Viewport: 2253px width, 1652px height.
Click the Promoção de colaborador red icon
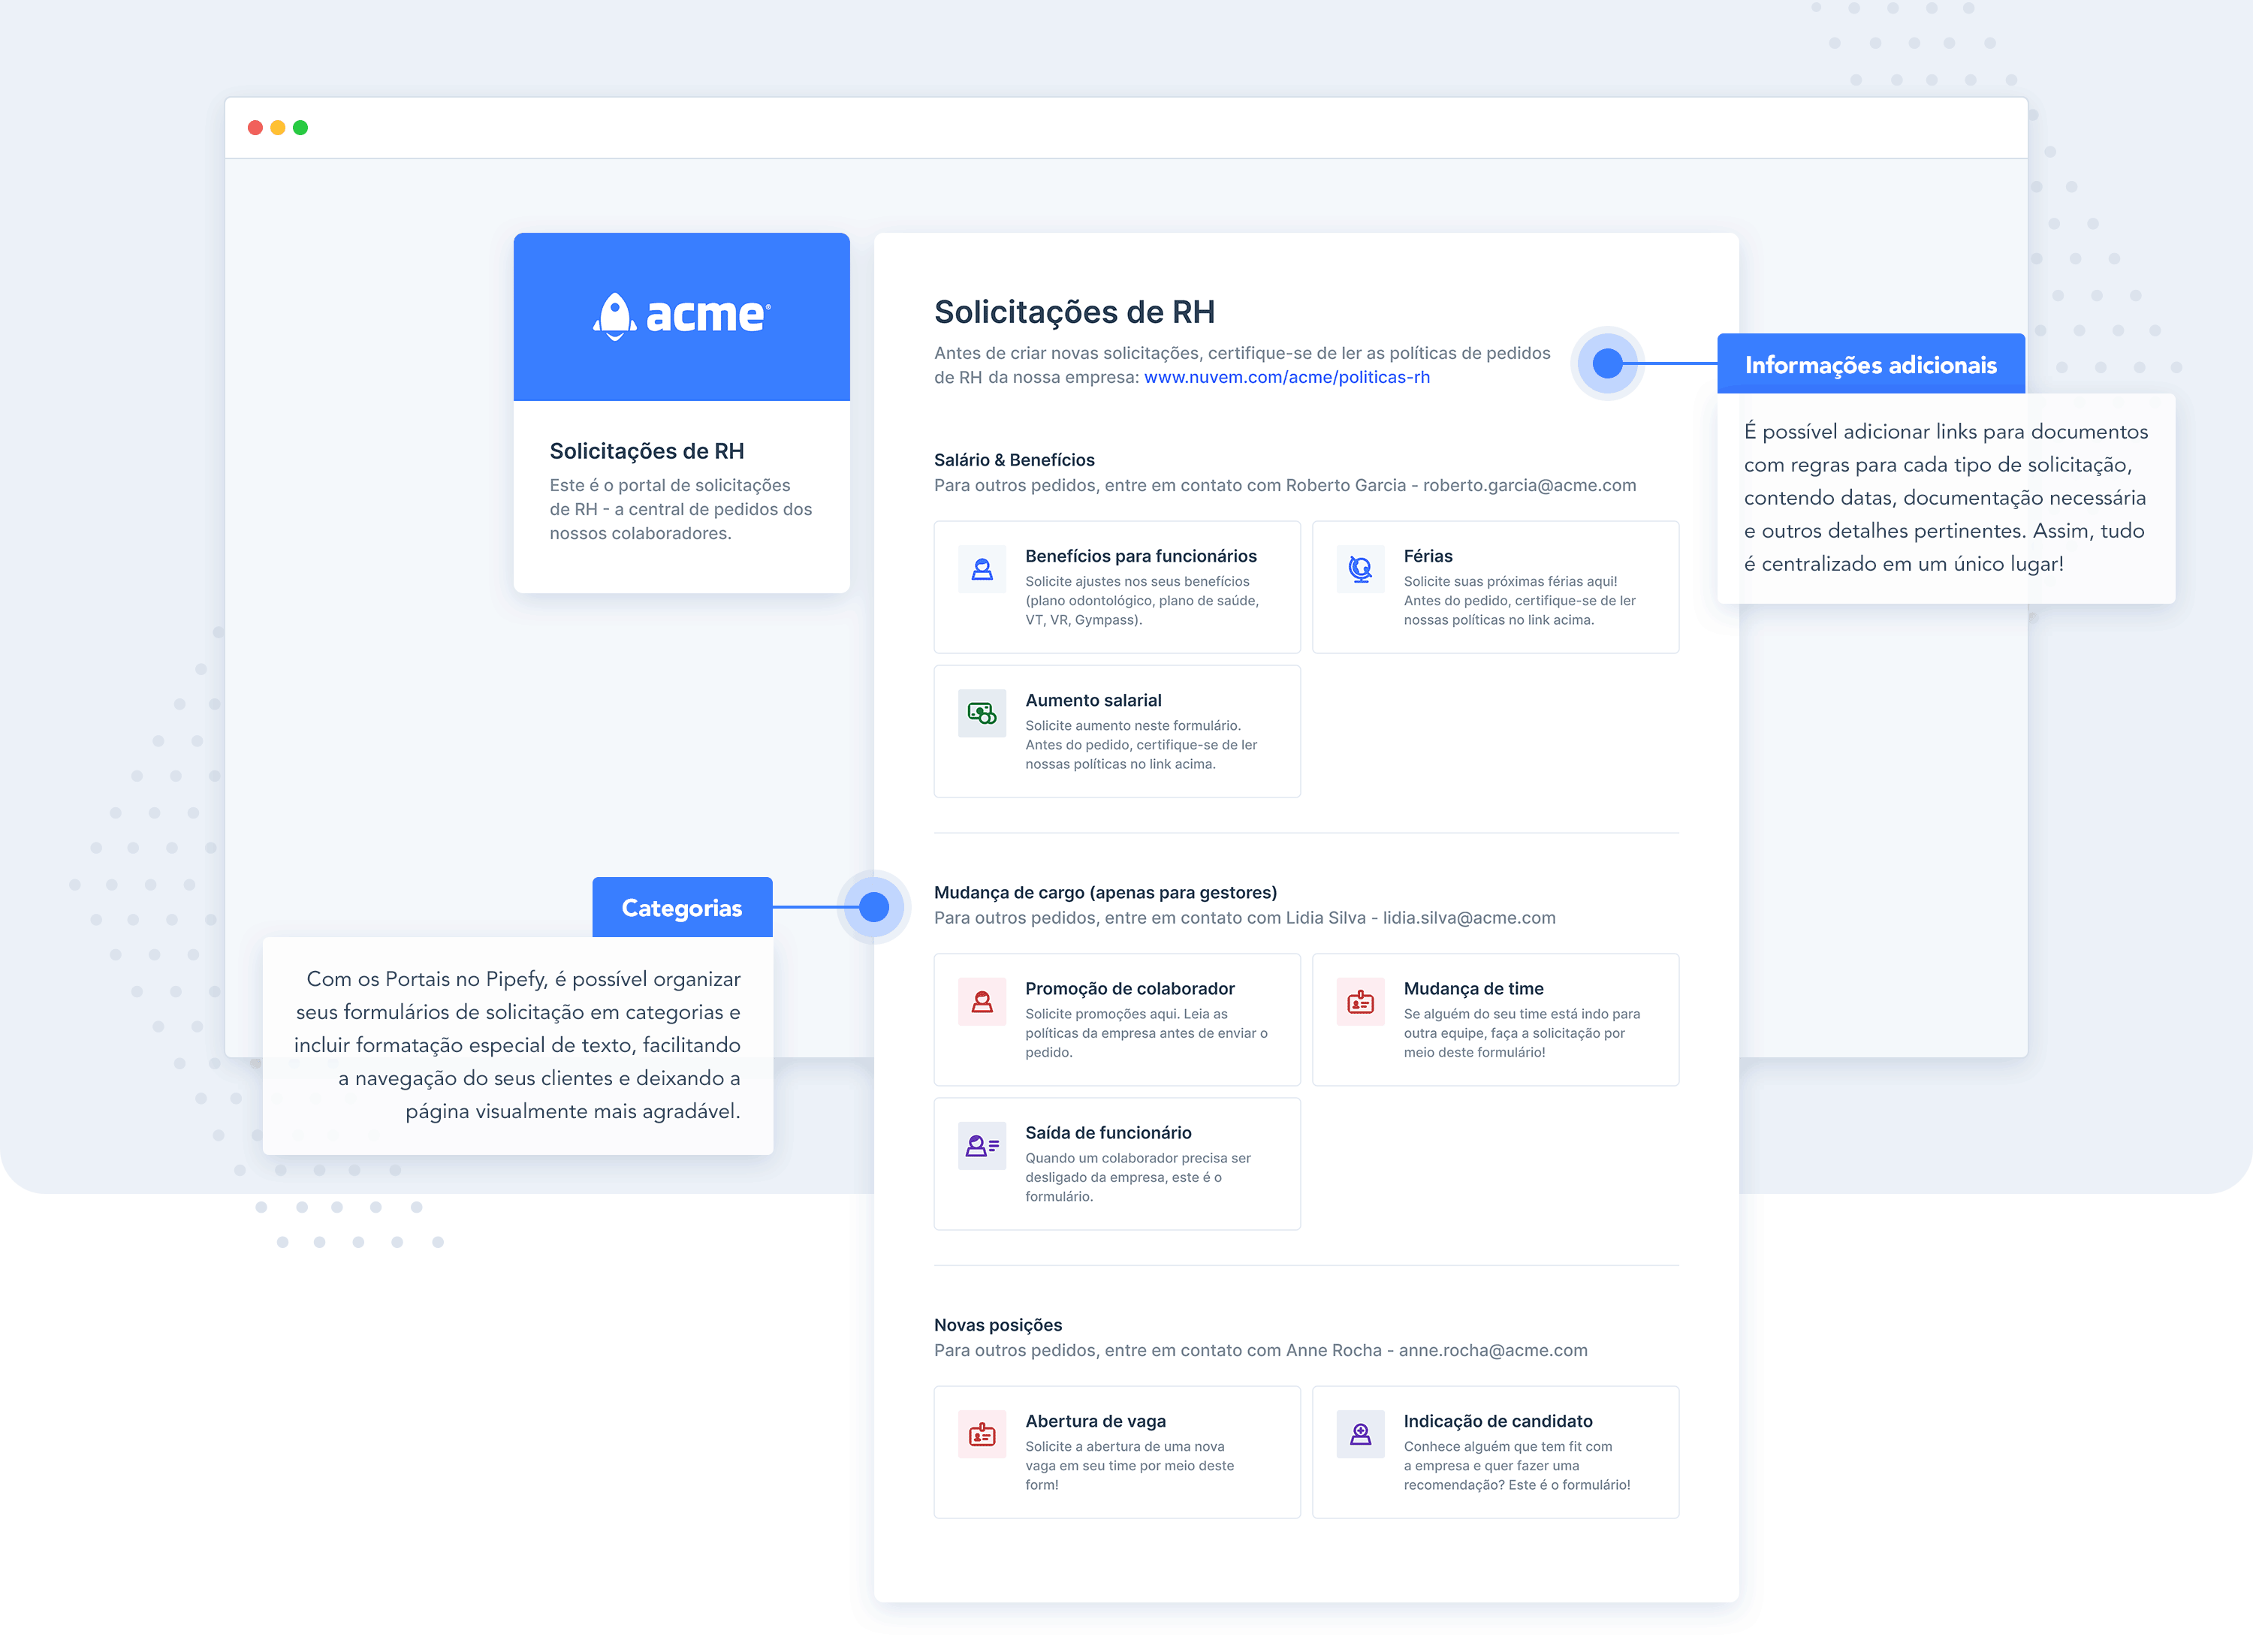click(x=981, y=1001)
